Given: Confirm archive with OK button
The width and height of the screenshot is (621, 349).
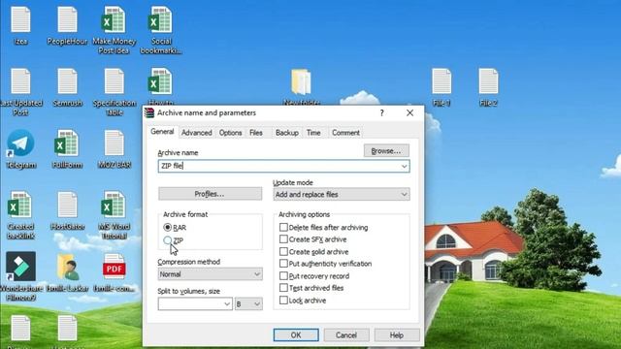Looking at the screenshot, I should (x=296, y=335).
